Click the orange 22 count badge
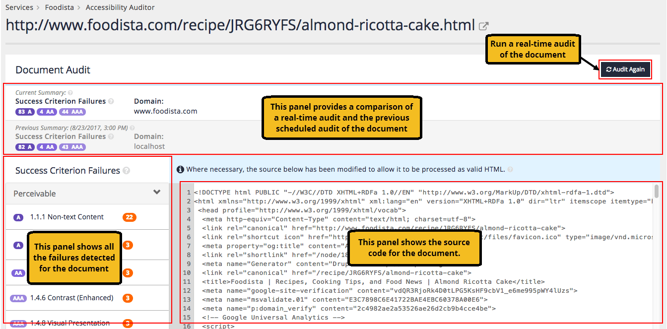667x329 pixels. click(129, 217)
